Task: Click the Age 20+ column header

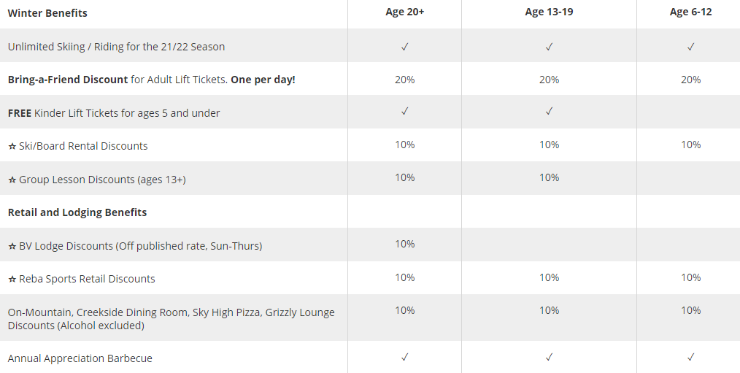Action: (405, 12)
